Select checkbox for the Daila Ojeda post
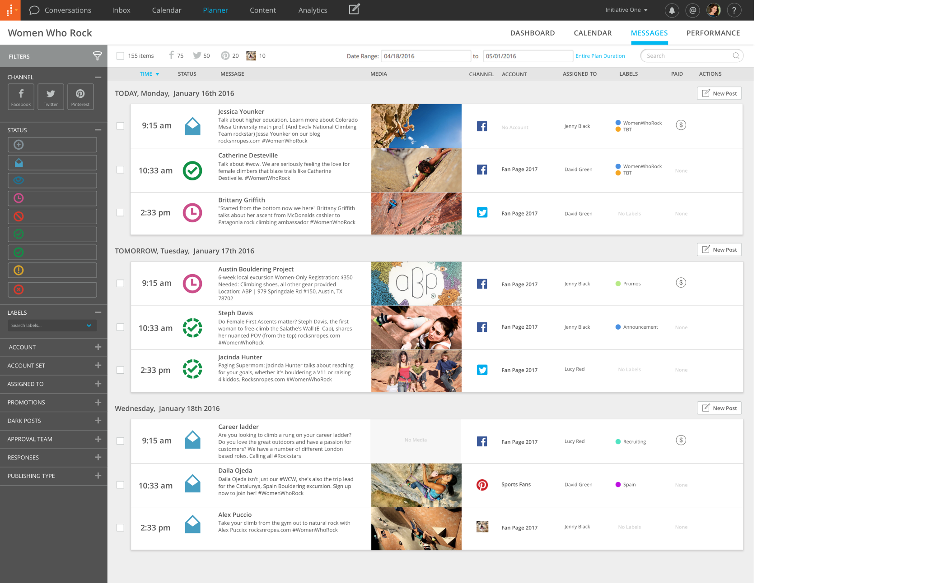This screenshot has width=925, height=583. (120, 485)
